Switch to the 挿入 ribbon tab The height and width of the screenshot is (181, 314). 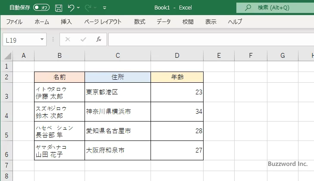click(x=66, y=22)
